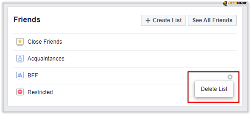Select Delete List from the popup menu
The height and width of the screenshot is (115, 251).
pos(214,89)
